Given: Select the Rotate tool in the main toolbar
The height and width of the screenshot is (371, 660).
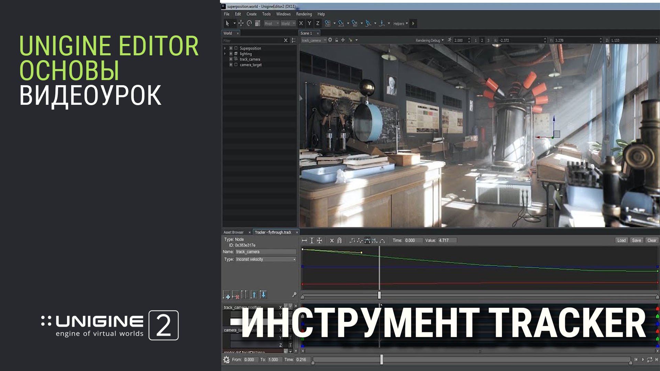Looking at the screenshot, I should [x=249, y=23].
